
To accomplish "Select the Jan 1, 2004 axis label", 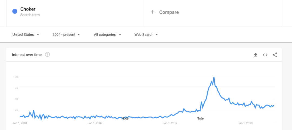I will tap(20, 123).
